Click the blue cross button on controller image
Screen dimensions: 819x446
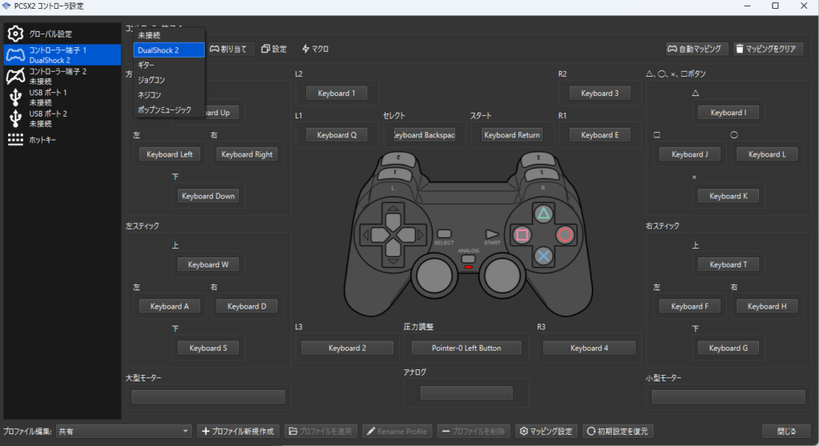[x=543, y=256]
